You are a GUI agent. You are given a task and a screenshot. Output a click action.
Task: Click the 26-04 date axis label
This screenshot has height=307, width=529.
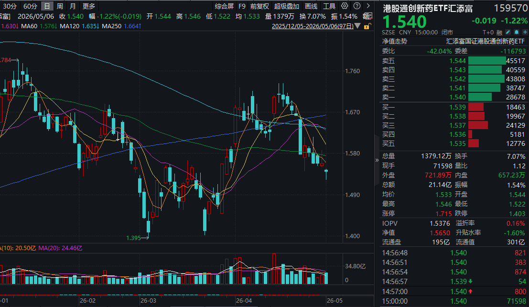[244, 301]
